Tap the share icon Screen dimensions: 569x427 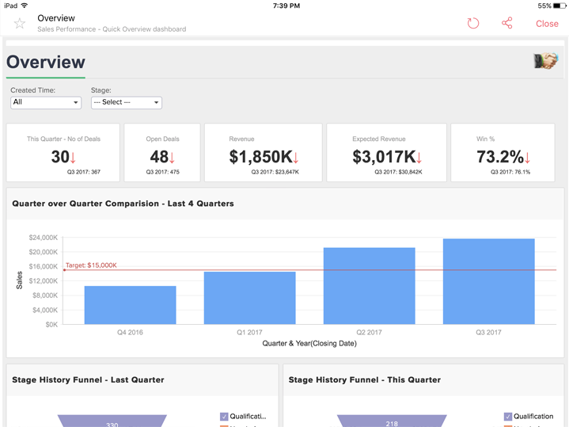click(507, 23)
